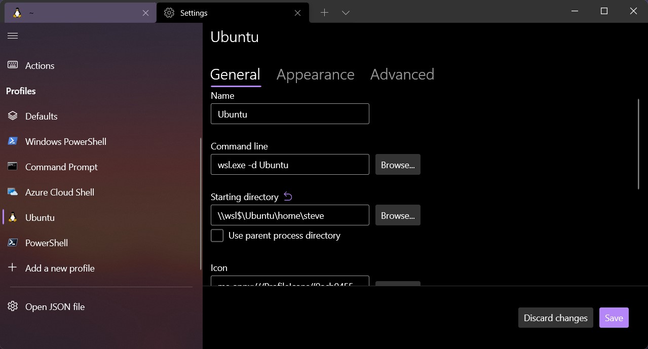
Task: Open the Actions settings page
Action: coord(101,65)
